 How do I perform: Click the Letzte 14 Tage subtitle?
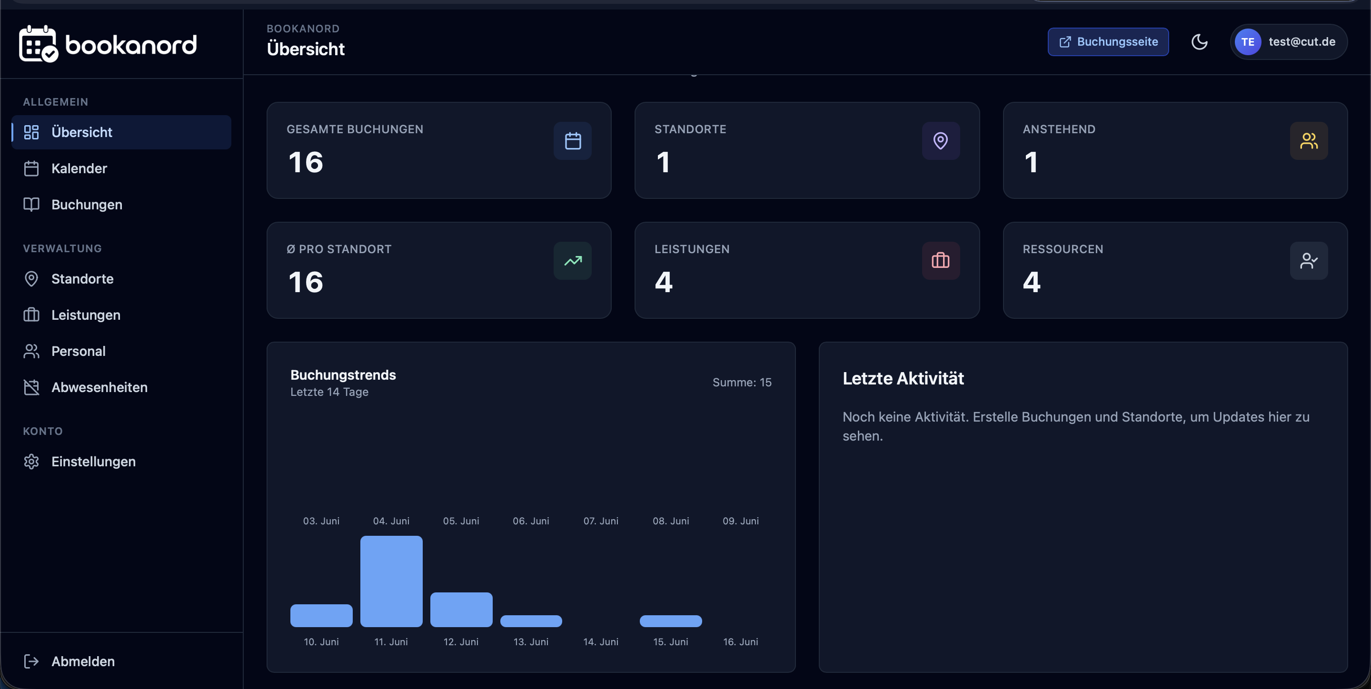click(329, 392)
